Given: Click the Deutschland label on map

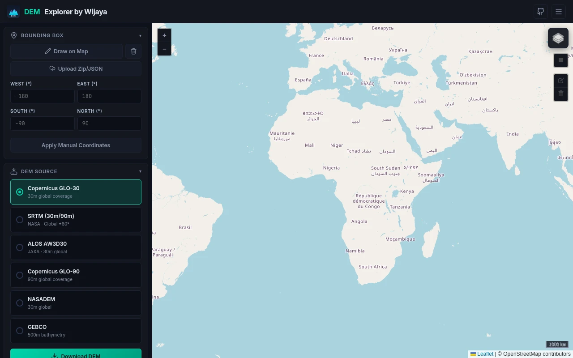Looking at the screenshot, I should pyautogui.click(x=338, y=38).
